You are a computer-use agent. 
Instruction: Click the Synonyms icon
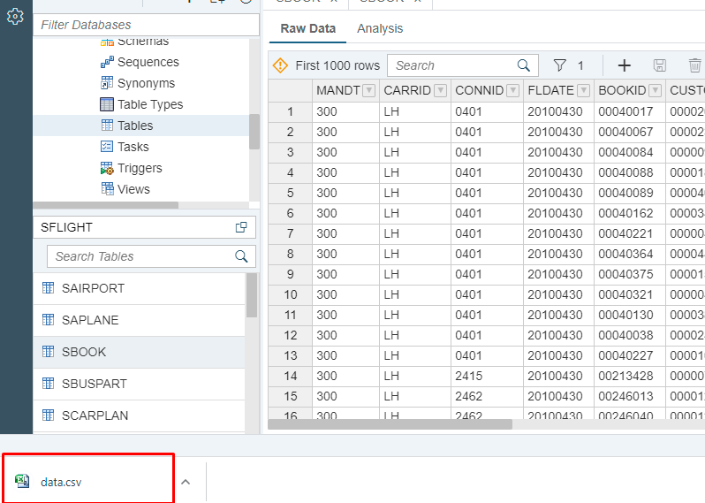pyautogui.click(x=107, y=83)
